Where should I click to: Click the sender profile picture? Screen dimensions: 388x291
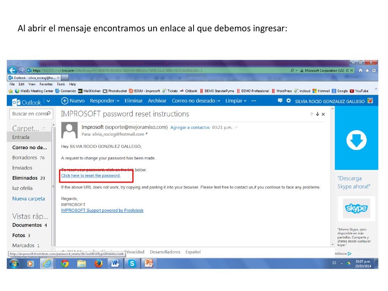coord(69,130)
